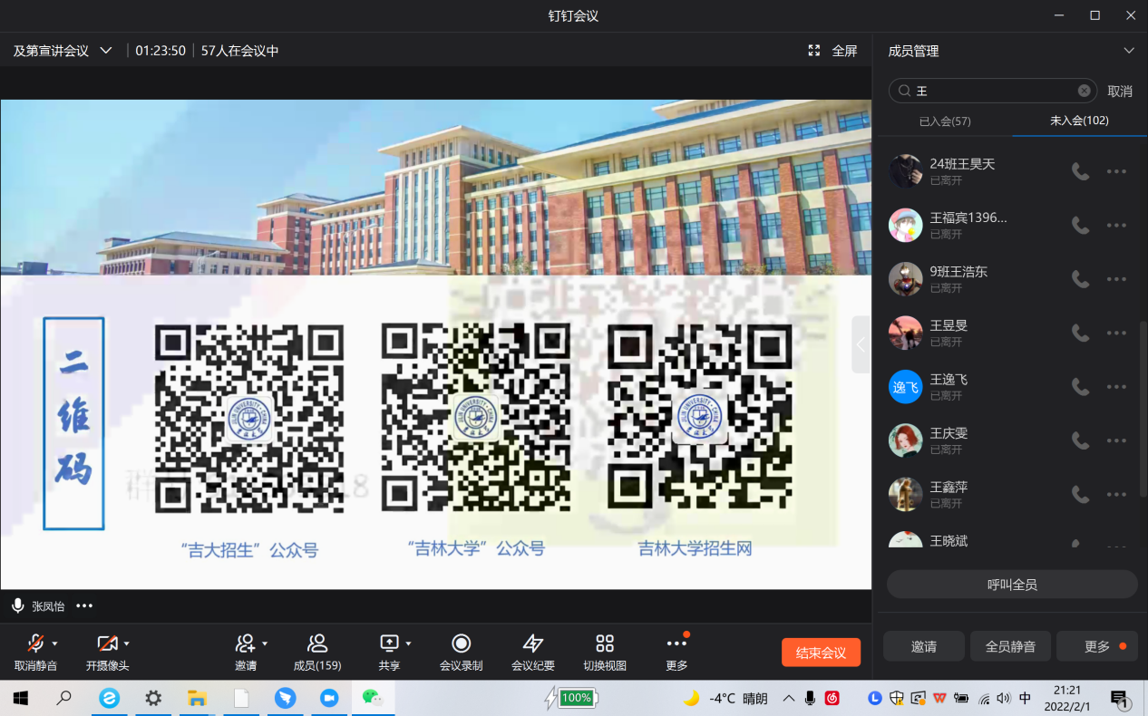
Task: Open the members (成员) list icon
Action: pos(316,643)
